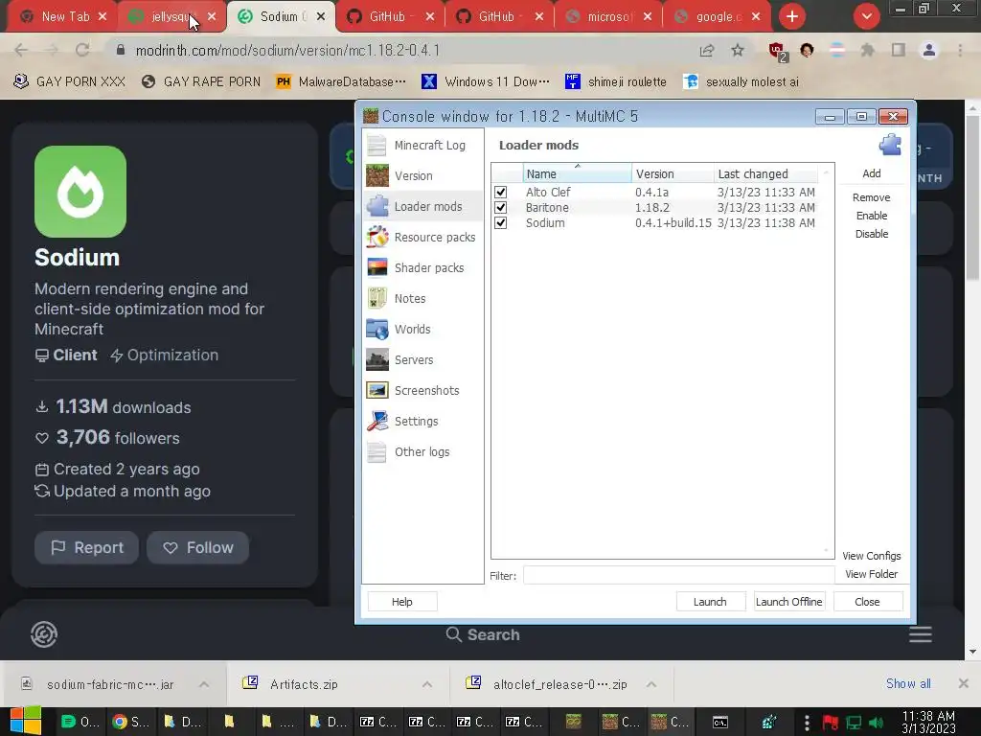981x736 pixels.
Task: Sort mods by the Last changed column header
Action: click(x=765, y=173)
